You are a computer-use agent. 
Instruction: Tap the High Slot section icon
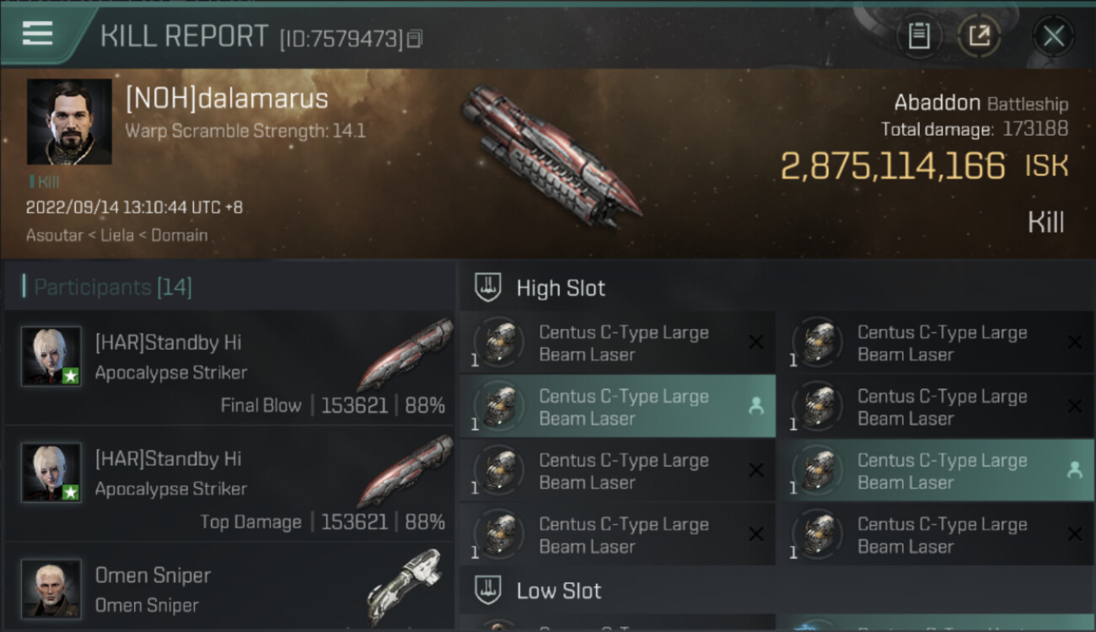(488, 287)
